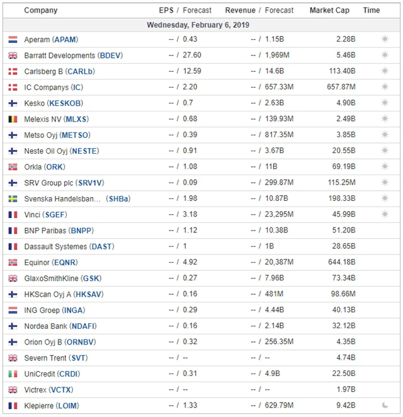Sort by the Revenue column header
The width and height of the screenshot is (403, 417).
point(240,10)
